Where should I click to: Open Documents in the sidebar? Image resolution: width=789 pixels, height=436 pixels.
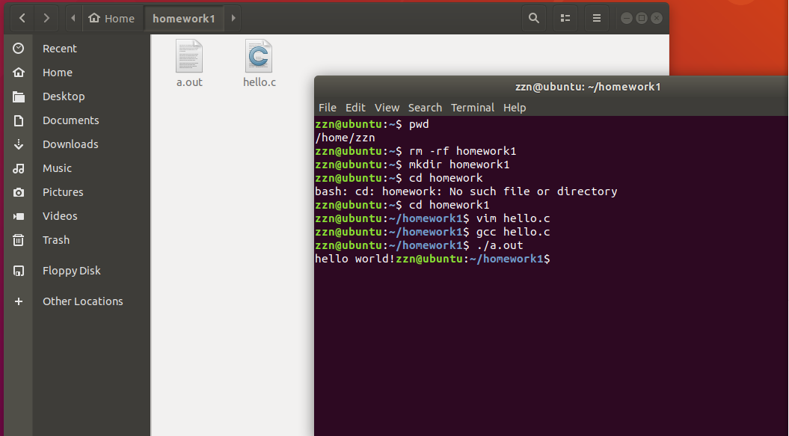(x=70, y=120)
